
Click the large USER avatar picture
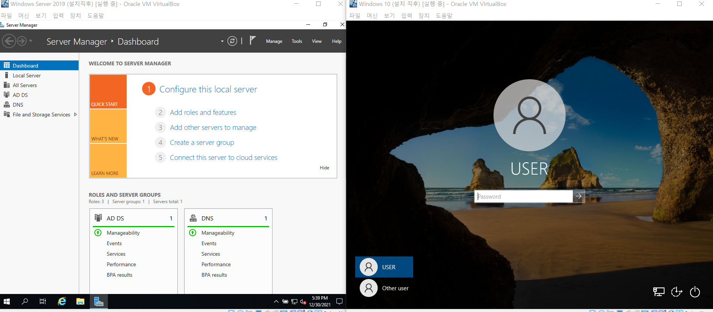(529, 115)
